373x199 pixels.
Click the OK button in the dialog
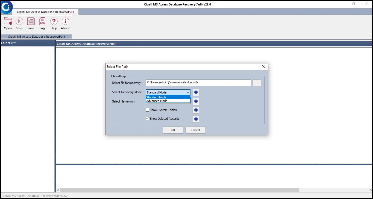click(x=173, y=130)
